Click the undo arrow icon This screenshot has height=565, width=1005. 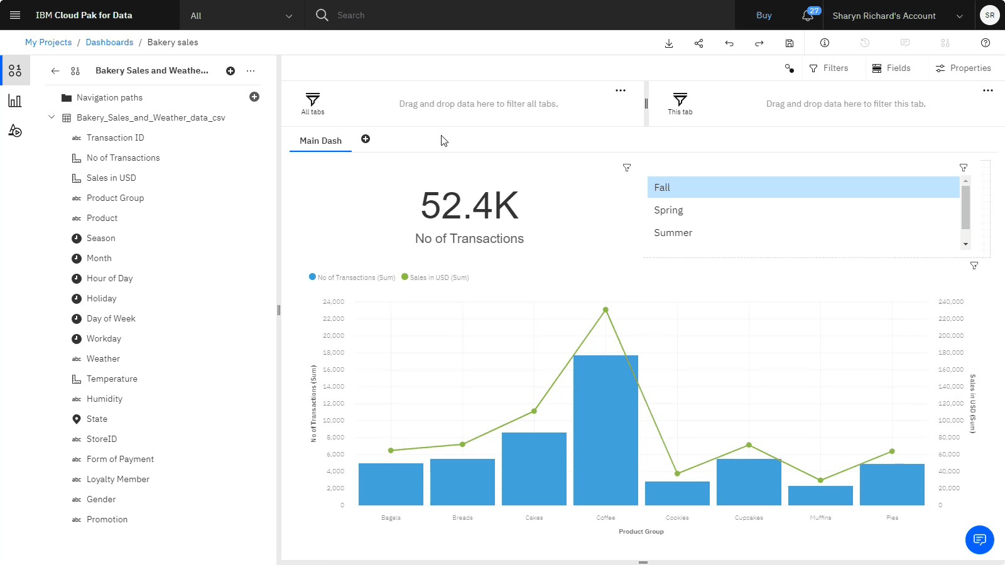point(729,43)
